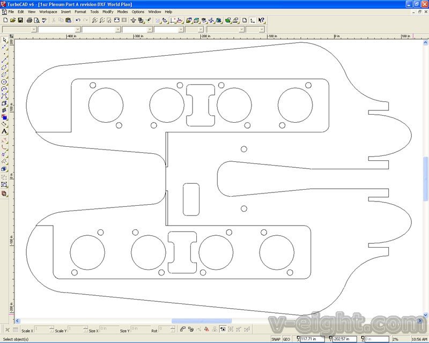Toggle GEO mode in status bar
Screen dimensions: 429x343
click(x=287, y=339)
